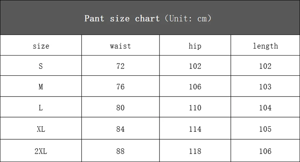Click waist value 72
This screenshot has width=300, height=162.
pyautogui.click(x=120, y=66)
